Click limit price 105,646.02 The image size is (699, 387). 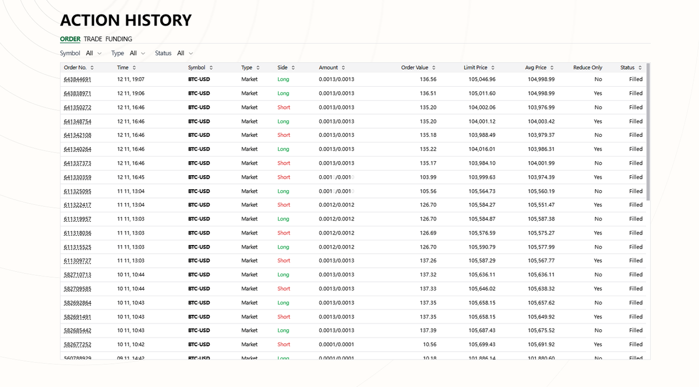tap(482, 289)
